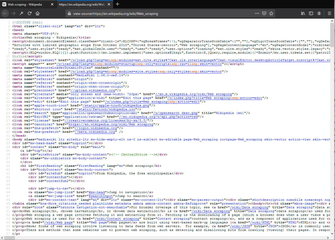335x240 pixels.
Task: Click the ResourceLoaderDynamicStyles meta line
Action: (66, 68)
